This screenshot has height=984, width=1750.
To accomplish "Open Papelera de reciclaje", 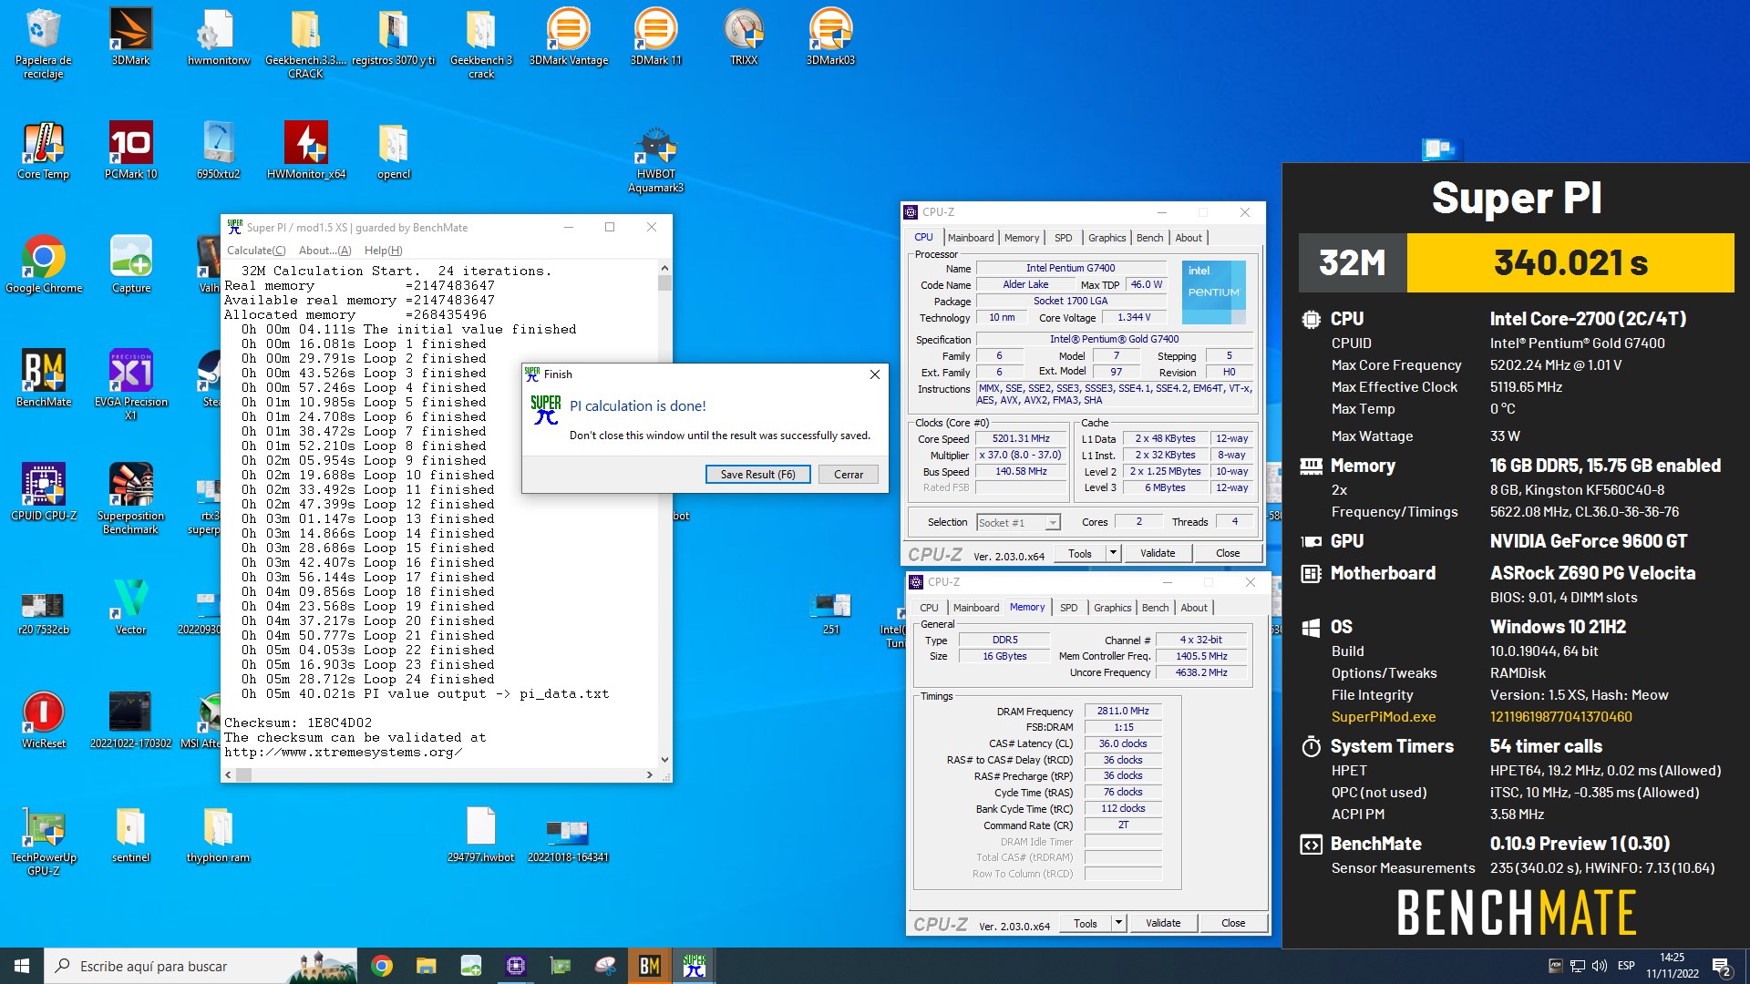I will coord(44,43).
